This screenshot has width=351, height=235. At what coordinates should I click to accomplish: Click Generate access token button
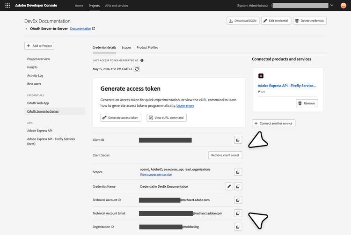[x=121, y=117]
